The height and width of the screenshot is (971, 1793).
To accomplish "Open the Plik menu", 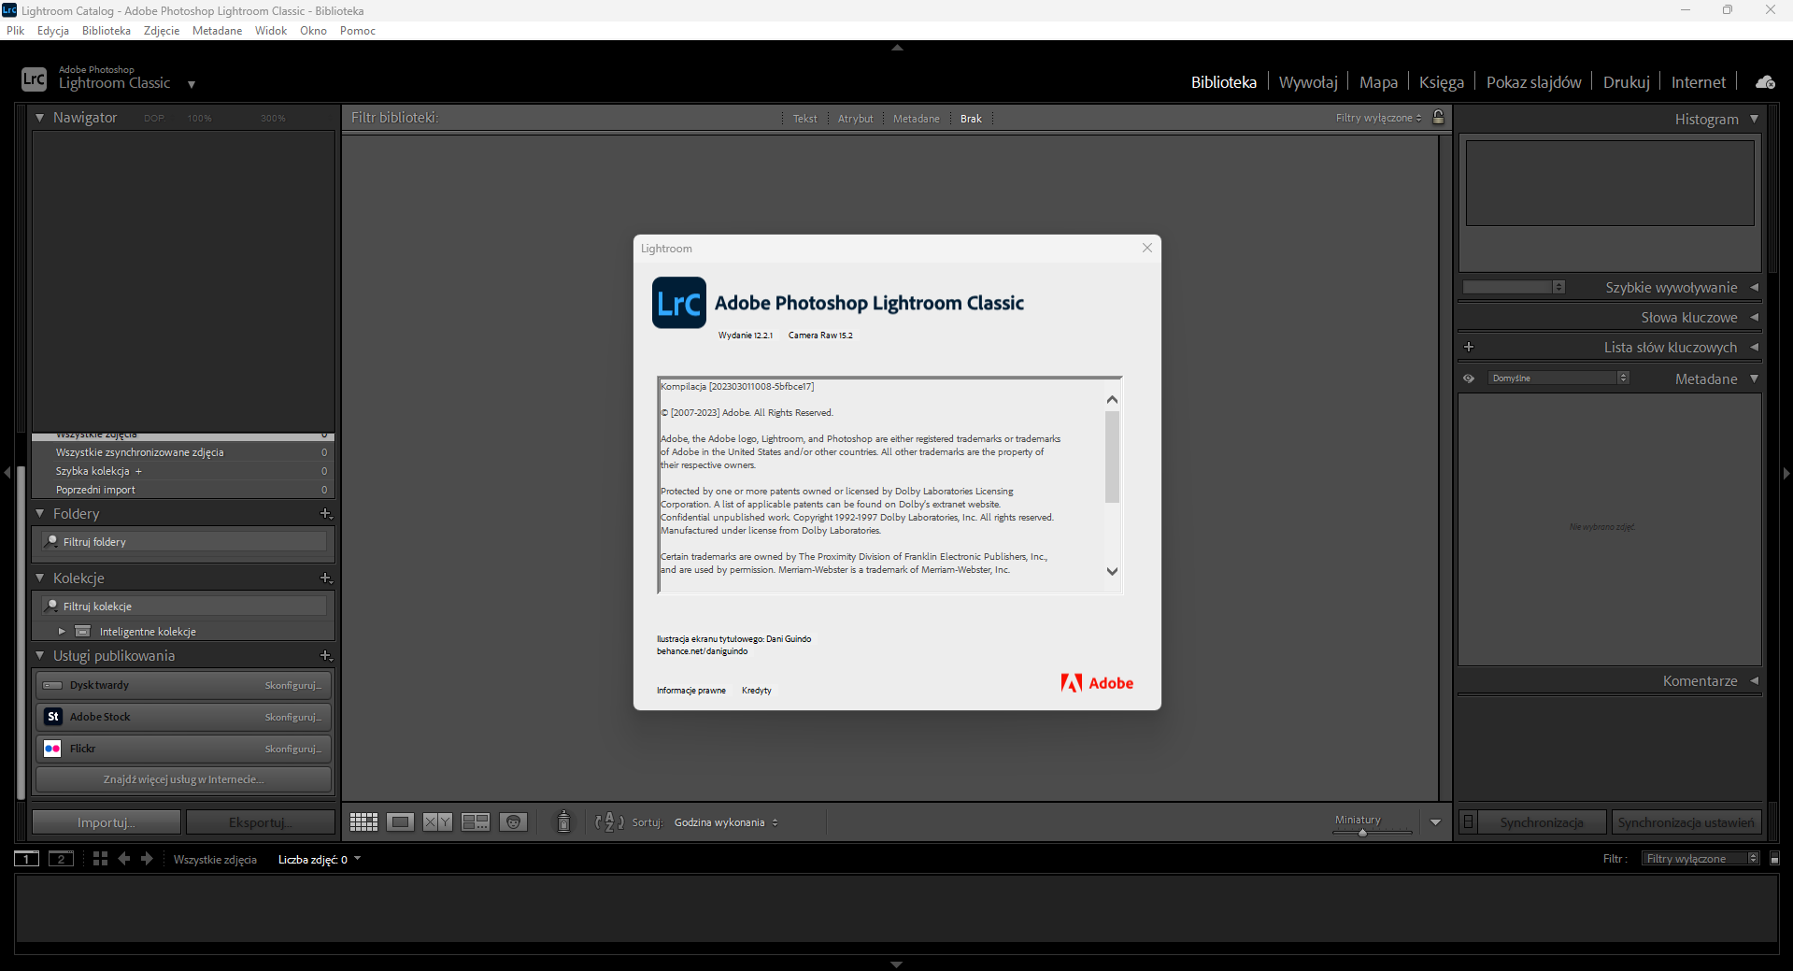I will [16, 31].
